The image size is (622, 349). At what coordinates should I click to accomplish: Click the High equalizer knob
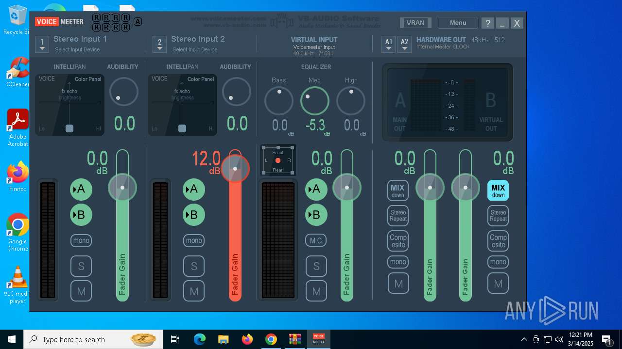(x=351, y=101)
